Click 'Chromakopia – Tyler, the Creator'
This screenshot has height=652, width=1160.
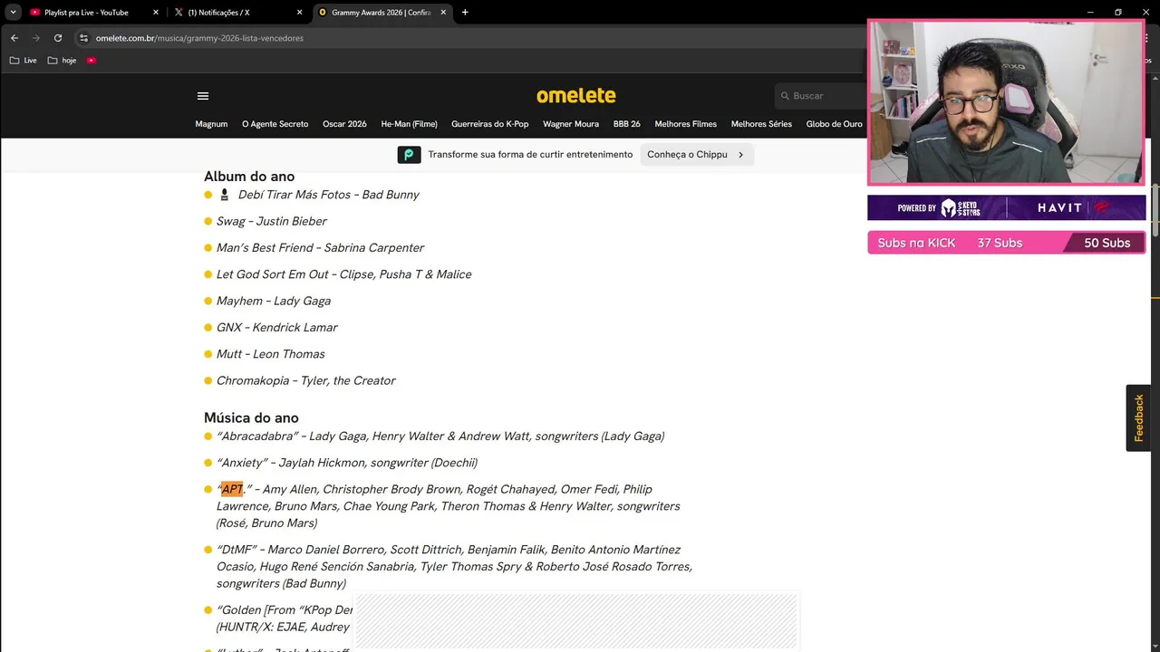pyautogui.click(x=305, y=380)
